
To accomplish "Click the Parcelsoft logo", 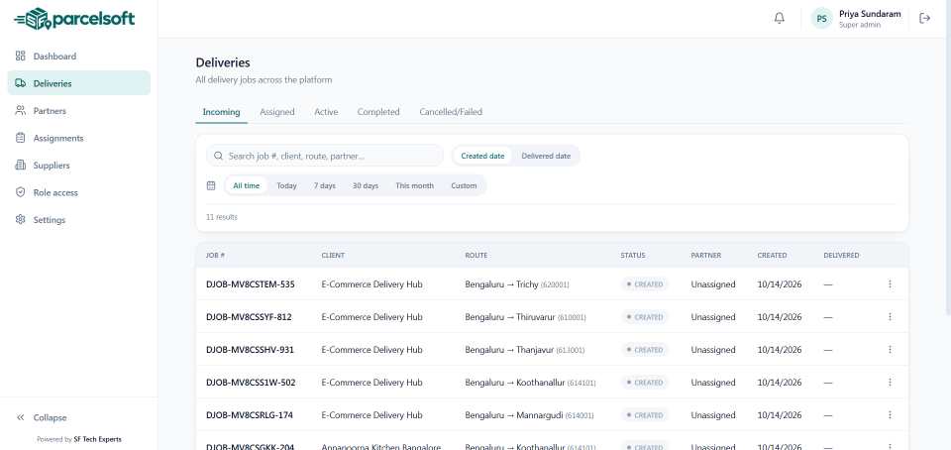I will point(74,19).
